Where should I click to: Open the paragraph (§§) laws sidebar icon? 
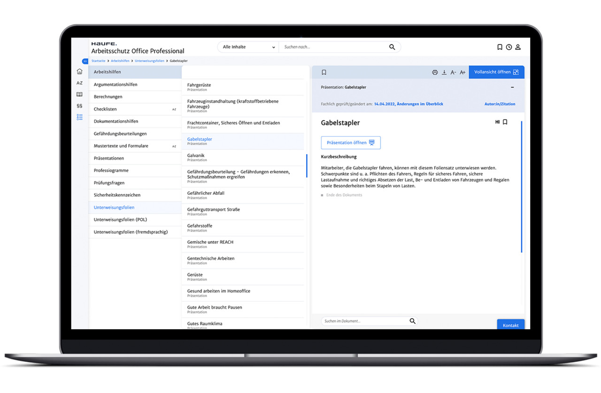point(79,106)
